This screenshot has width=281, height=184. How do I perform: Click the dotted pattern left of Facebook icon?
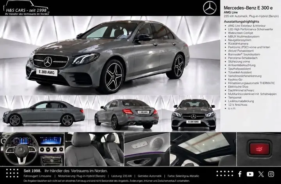click(x=225, y=173)
